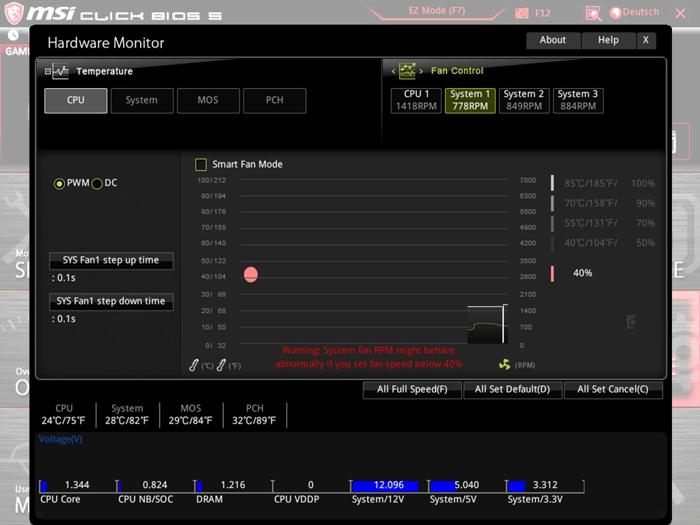Select the System 2 fan tab
Image resolution: width=700 pixels, height=525 pixels.
tap(524, 100)
